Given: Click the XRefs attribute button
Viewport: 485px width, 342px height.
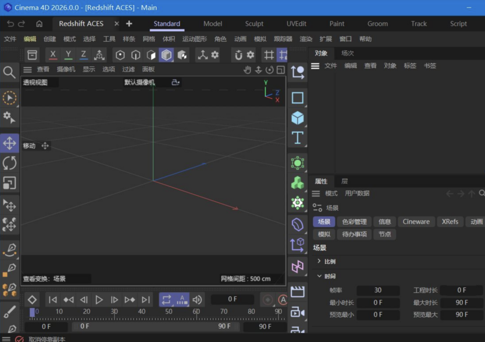Looking at the screenshot, I should [450, 222].
